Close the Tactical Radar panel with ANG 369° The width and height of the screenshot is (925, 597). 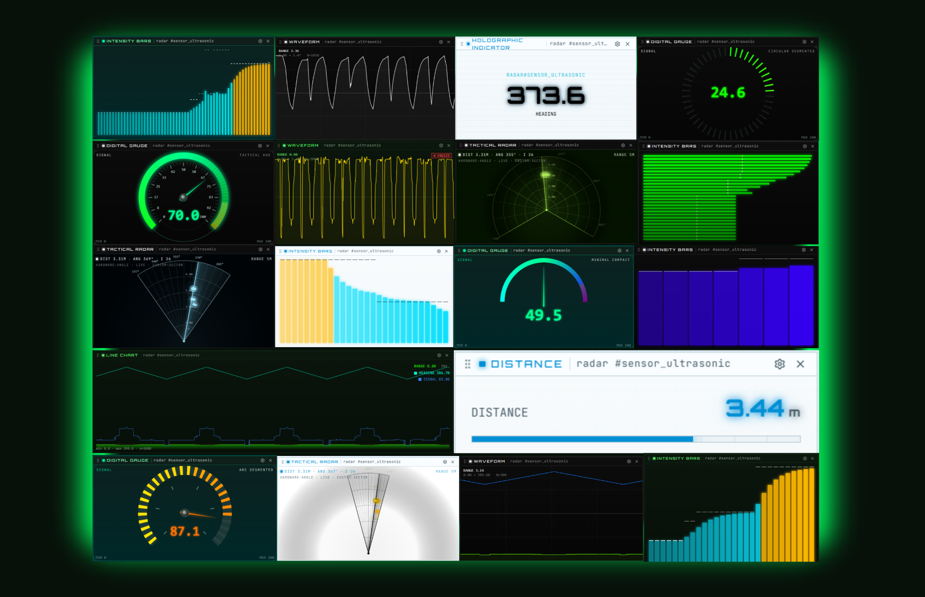[268, 249]
